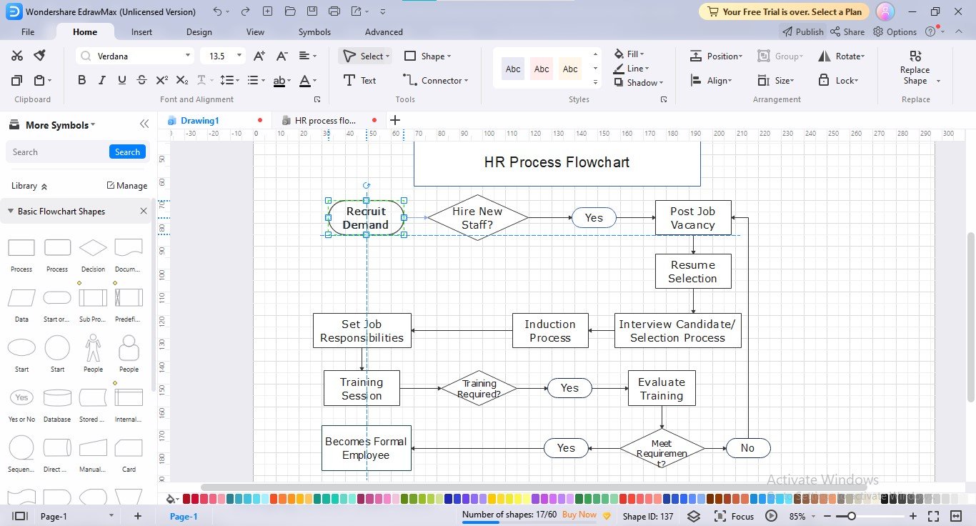Click the Search button in symbols panel
Screen dimensions: 976x526
[127, 152]
